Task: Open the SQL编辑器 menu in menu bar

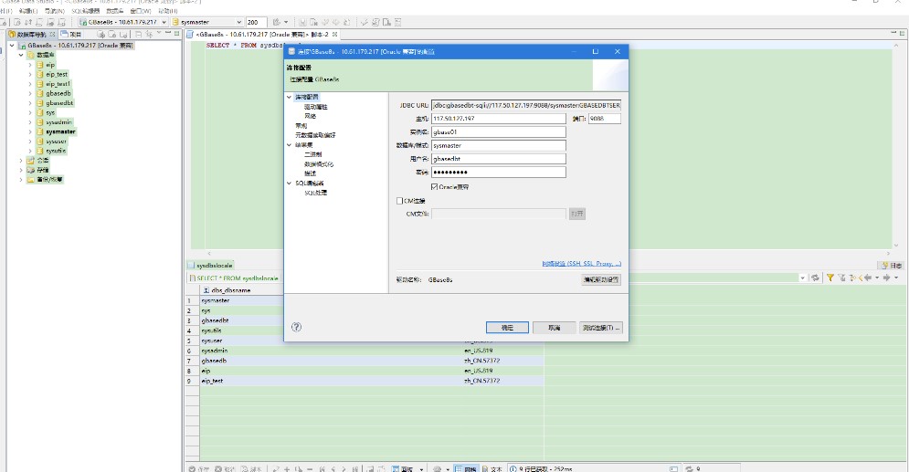Action: pos(85,10)
